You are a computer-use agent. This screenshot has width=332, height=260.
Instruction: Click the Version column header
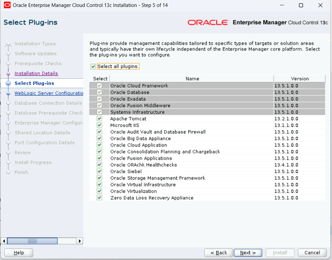(x=300, y=79)
